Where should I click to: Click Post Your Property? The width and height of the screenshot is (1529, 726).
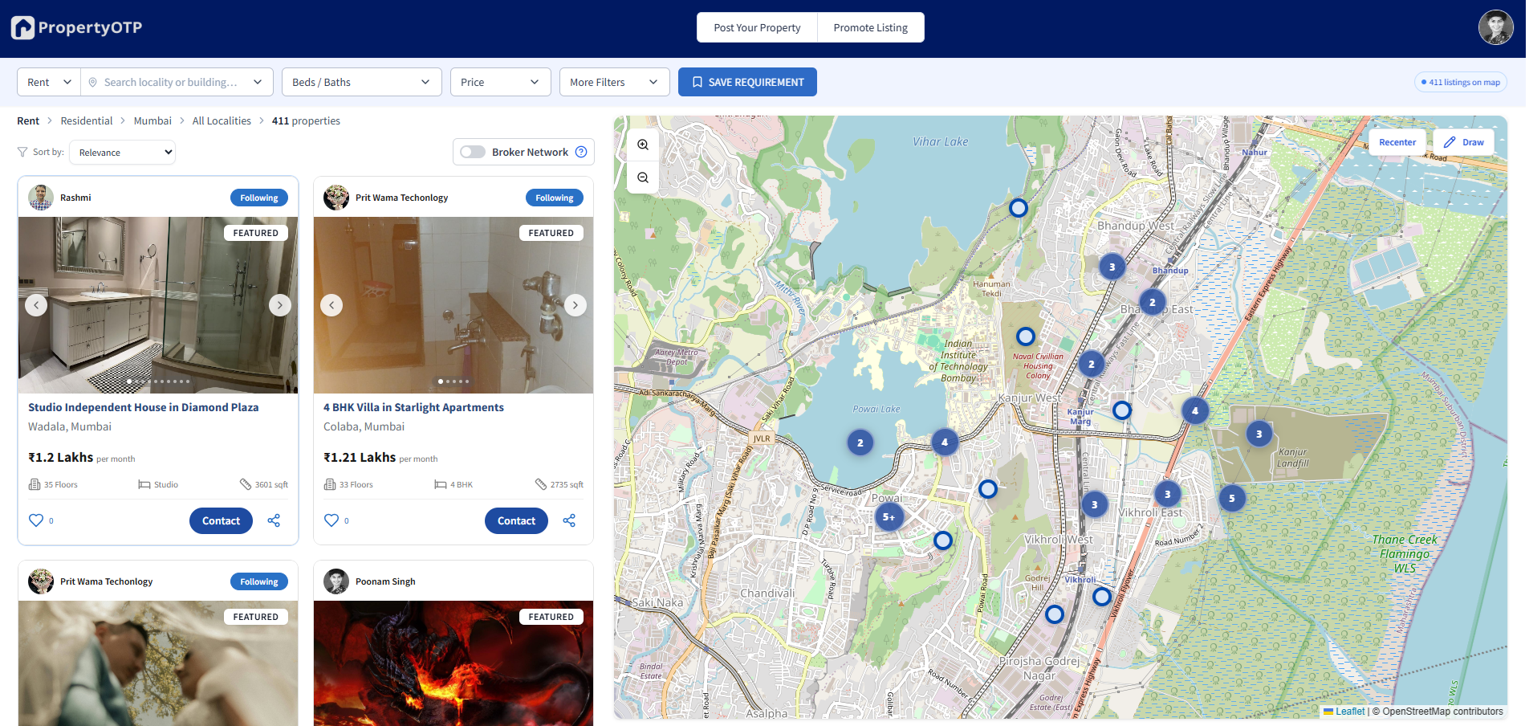(758, 27)
